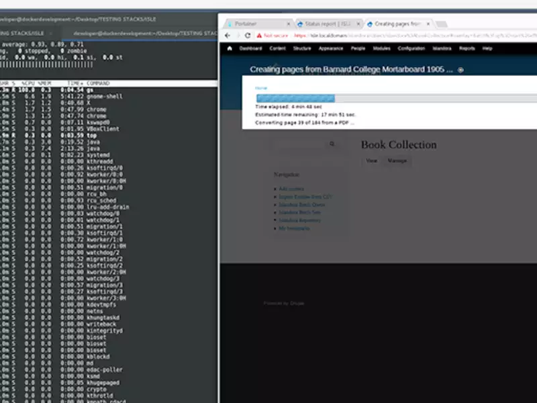537x403 pixels.
Task: Open the Content admin menu
Action: pyautogui.click(x=277, y=48)
